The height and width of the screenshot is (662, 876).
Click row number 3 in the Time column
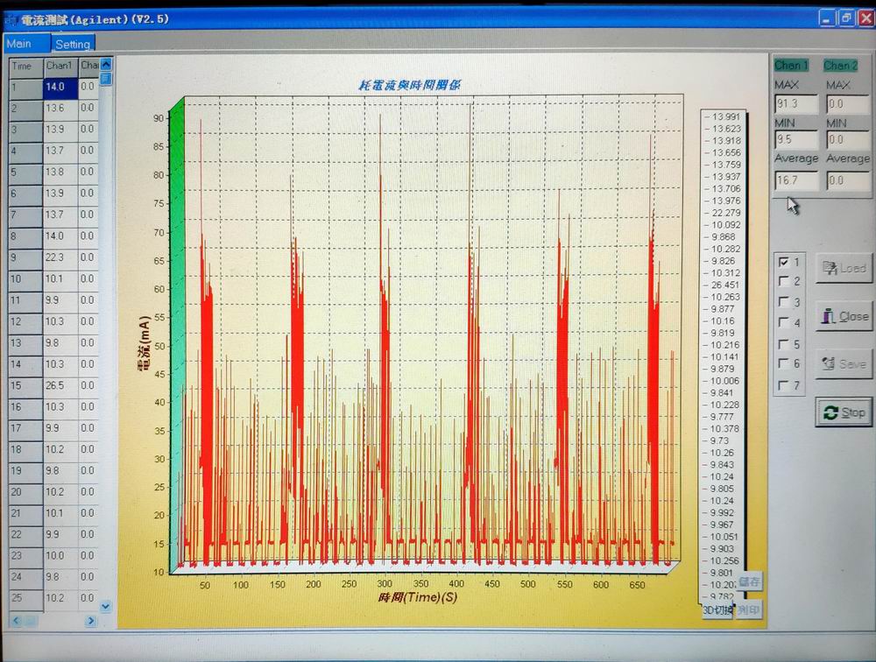click(25, 130)
